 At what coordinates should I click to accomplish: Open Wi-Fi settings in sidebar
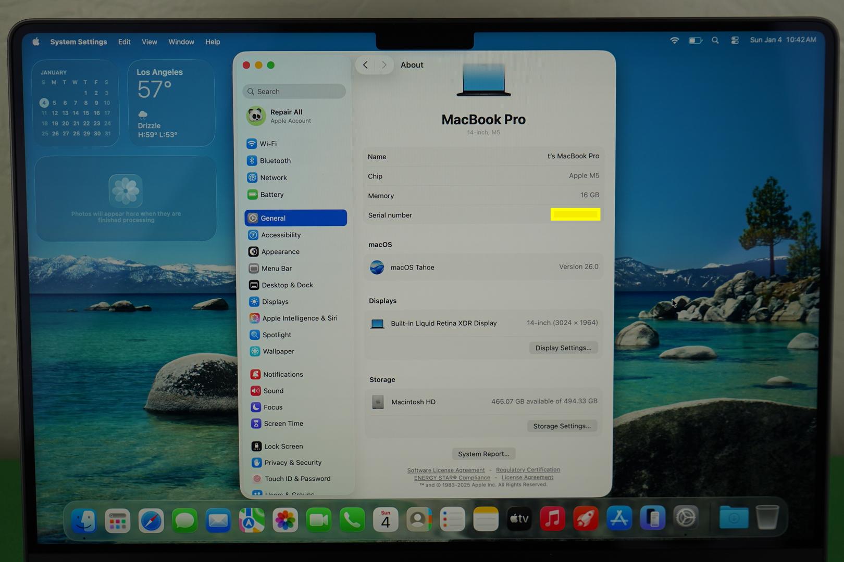(x=268, y=144)
